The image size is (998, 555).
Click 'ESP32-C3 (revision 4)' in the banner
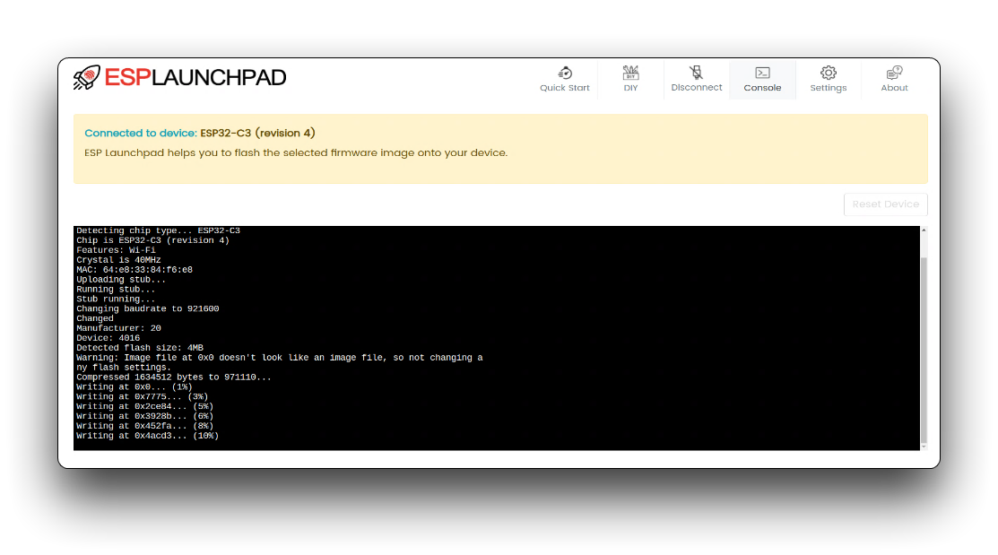click(x=257, y=133)
